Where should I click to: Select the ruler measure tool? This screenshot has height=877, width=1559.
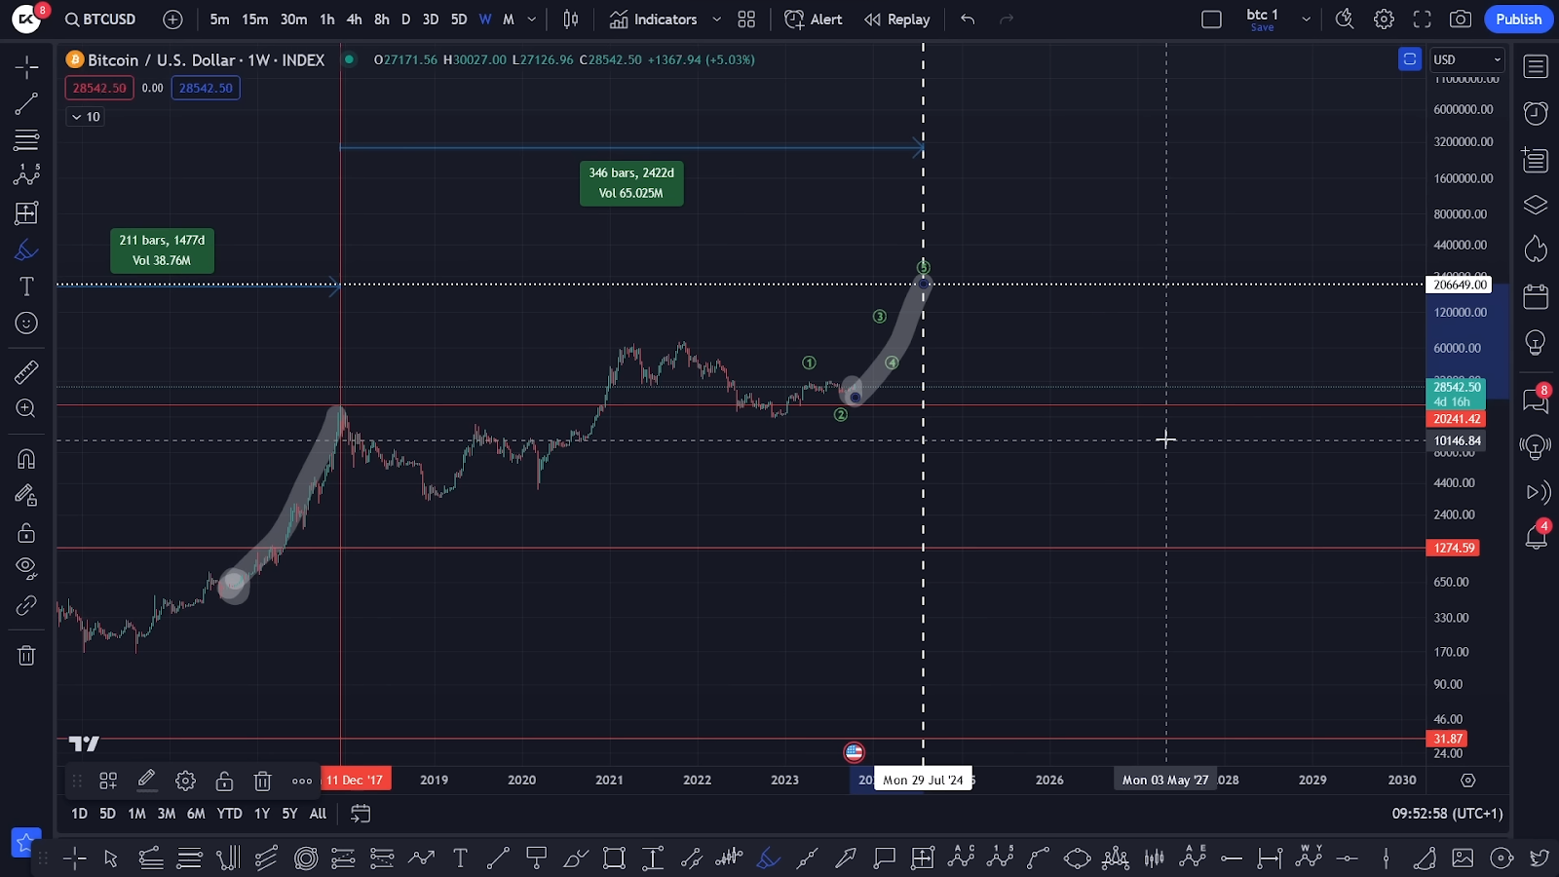click(26, 371)
